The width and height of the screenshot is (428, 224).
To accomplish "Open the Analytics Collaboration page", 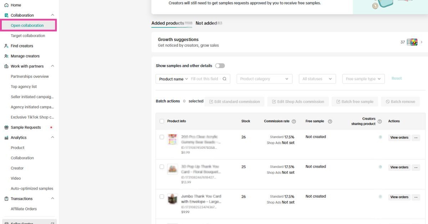I will (x=22, y=158).
